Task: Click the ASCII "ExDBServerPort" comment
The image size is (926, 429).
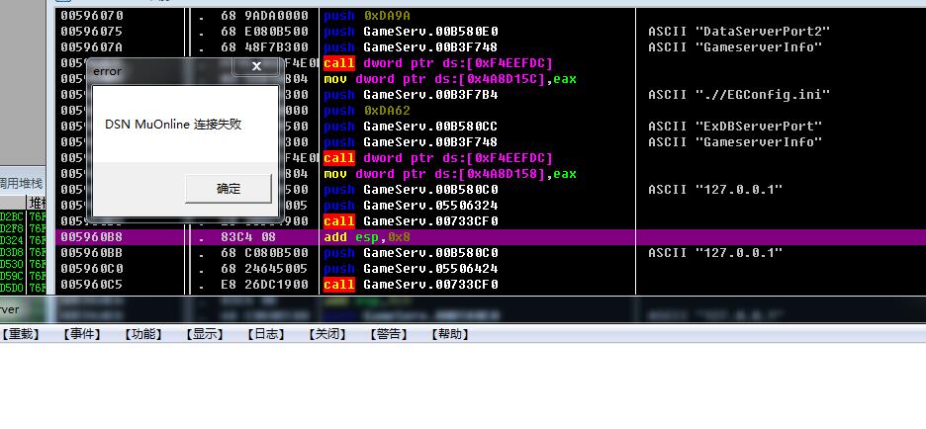Action: pos(735,127)
